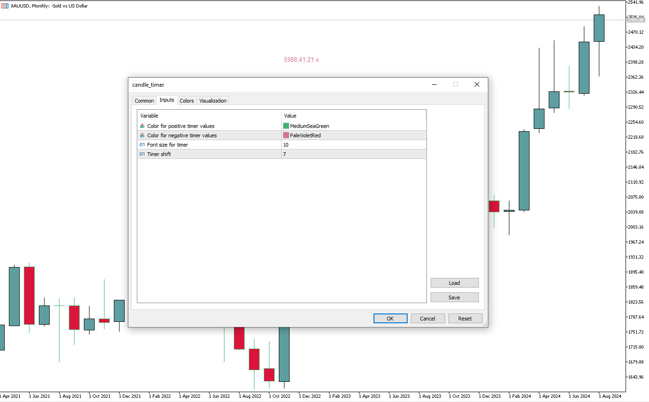Screen dimensions: 649x402
Task: Select 'Color for negative timer values' row
Action: pyautogui.click(x=282, y=135)
